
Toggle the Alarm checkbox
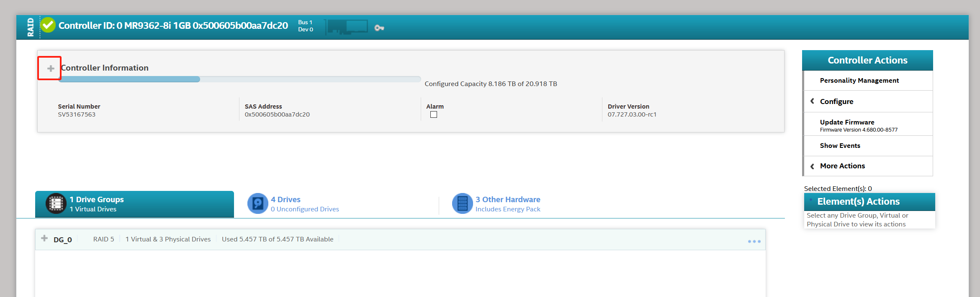click(434, 114)
